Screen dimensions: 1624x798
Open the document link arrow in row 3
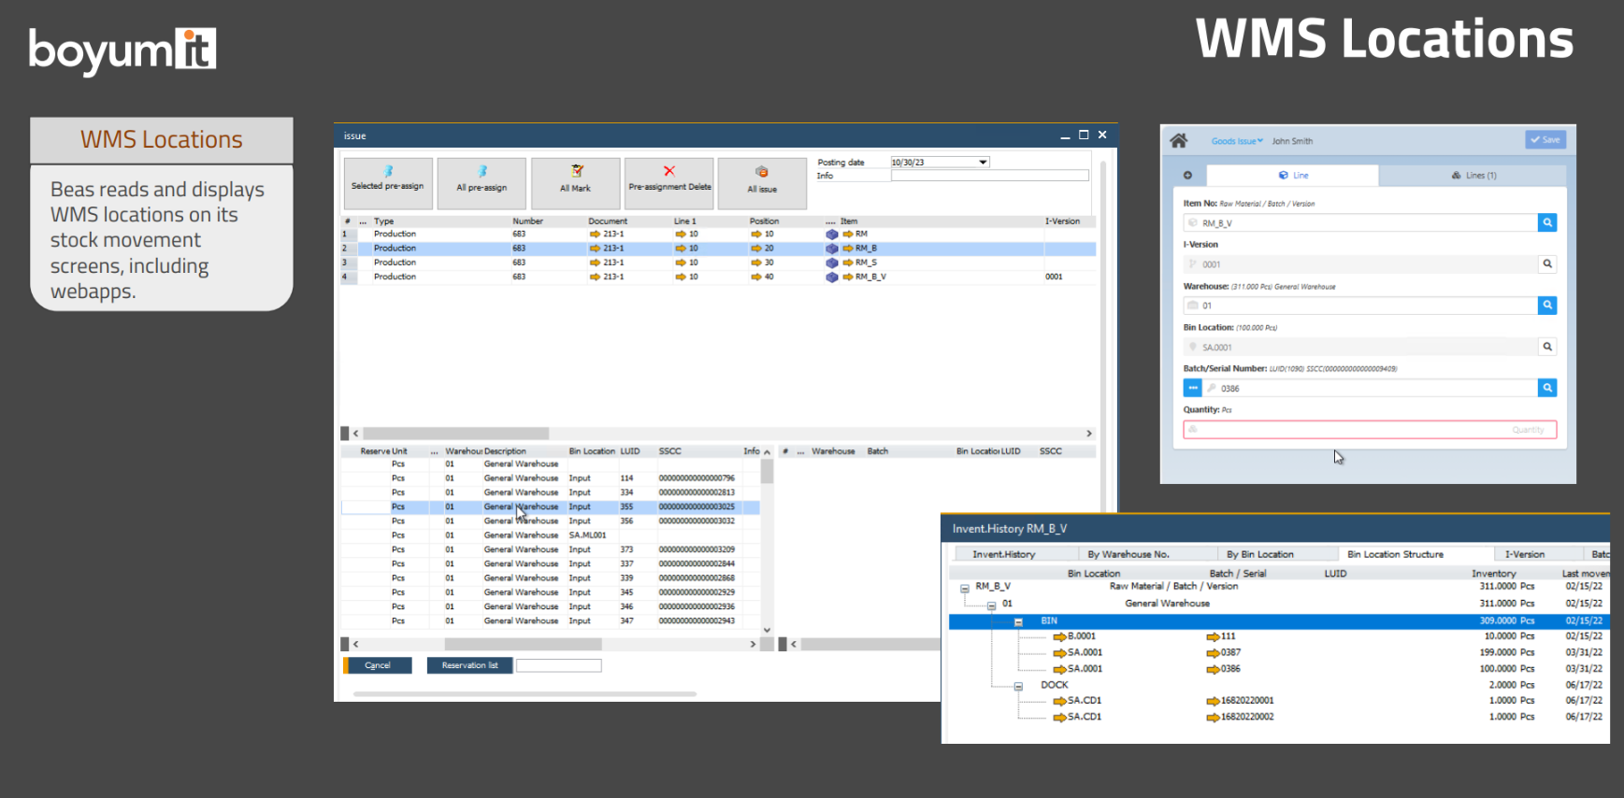(x=596, y=263)
